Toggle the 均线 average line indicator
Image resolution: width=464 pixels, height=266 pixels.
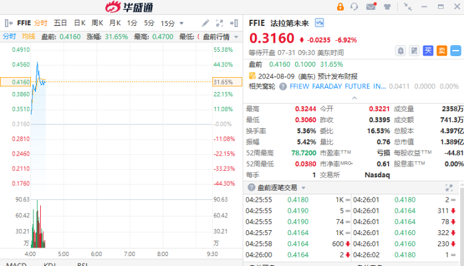(28, 36)
